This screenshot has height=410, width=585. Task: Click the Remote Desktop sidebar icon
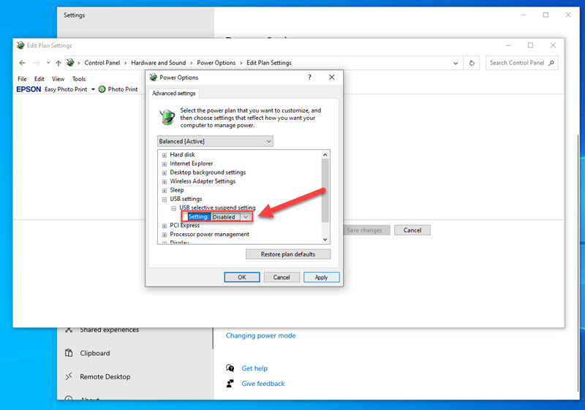(x=69, y=376)
